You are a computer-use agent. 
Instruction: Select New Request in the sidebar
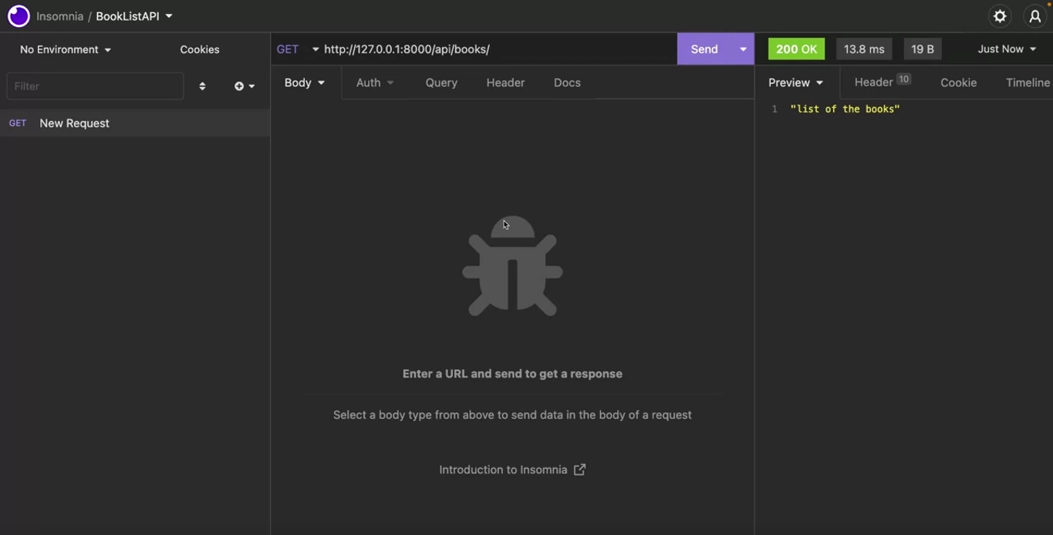[x=74, y=123]
